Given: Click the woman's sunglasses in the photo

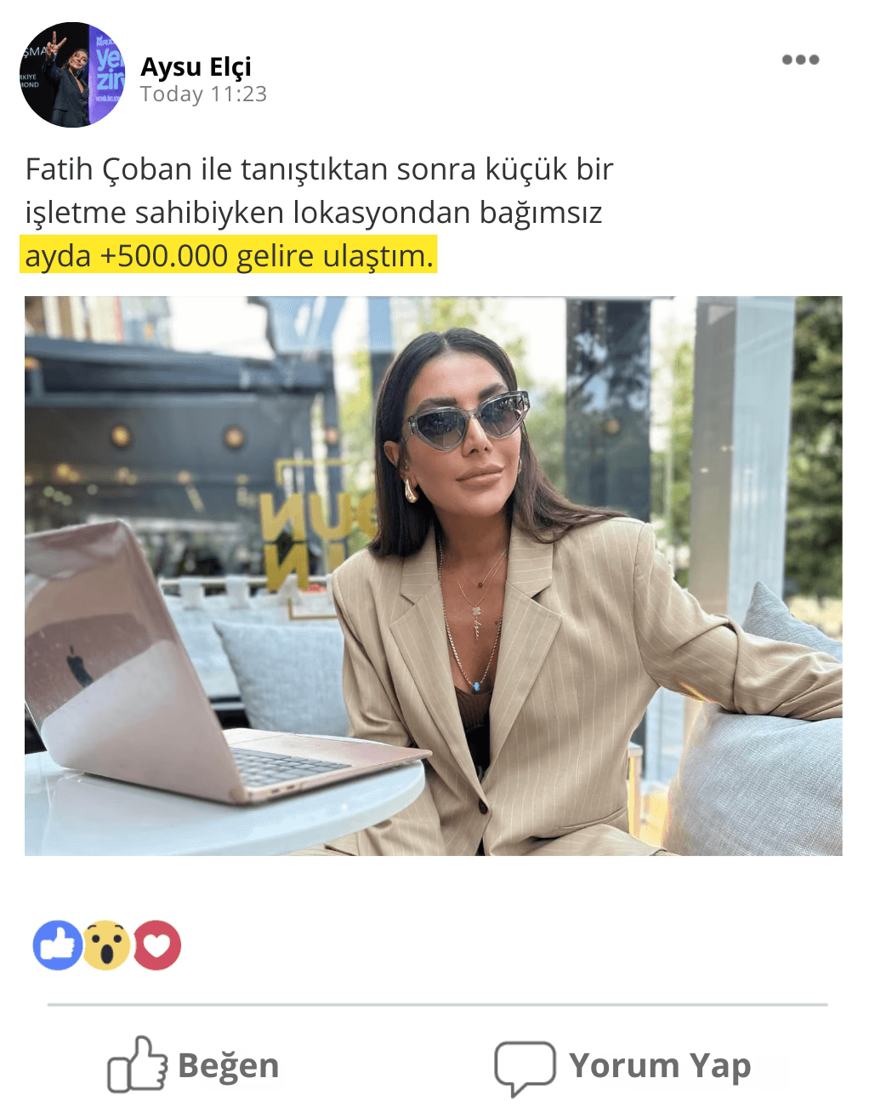Looking at the screenshot, I should tap(465, 419).
